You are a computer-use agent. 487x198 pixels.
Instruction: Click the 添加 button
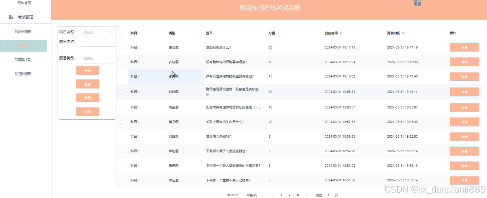(x=87, y=112)
